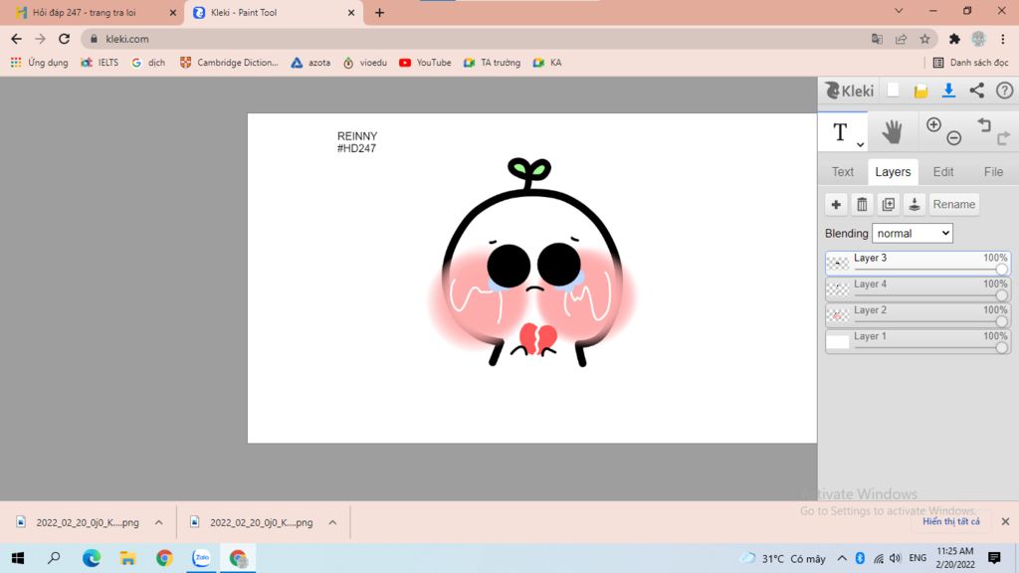Screen dimensions: 1019x573
Task: Adjust Layer 4 opacity slider
Action: click(x=930, y=294)
